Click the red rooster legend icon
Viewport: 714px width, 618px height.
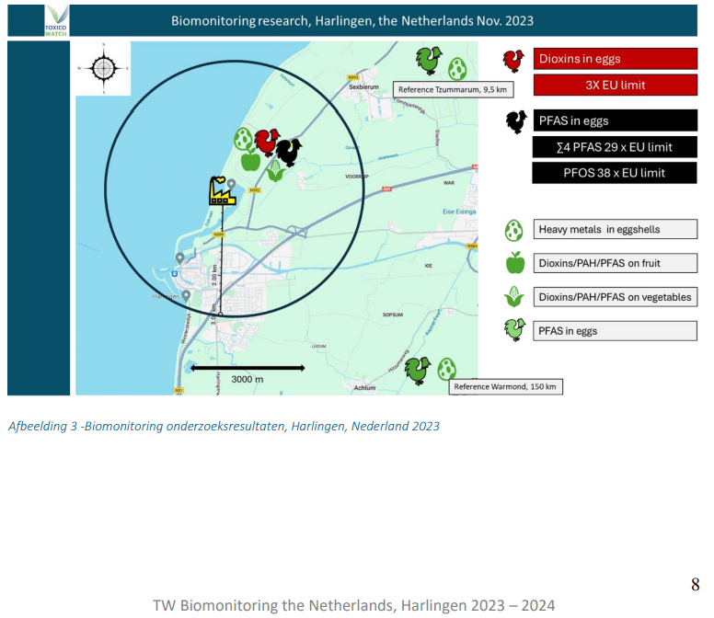click(514, 61)
